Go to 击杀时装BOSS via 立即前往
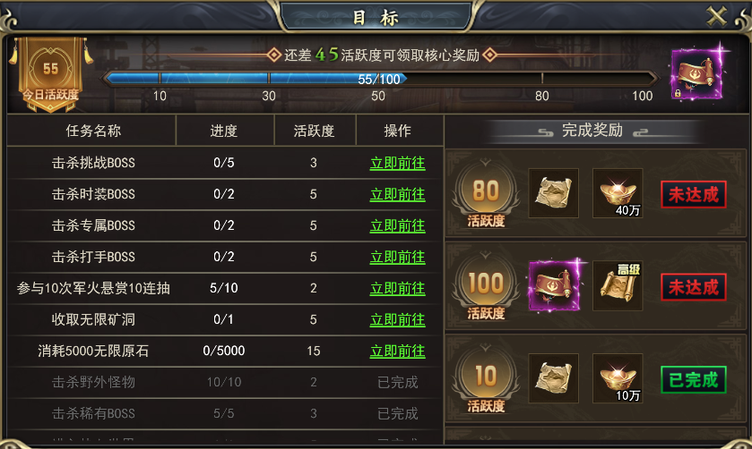This screenshot has height=449, width=752. click(397, 194)
